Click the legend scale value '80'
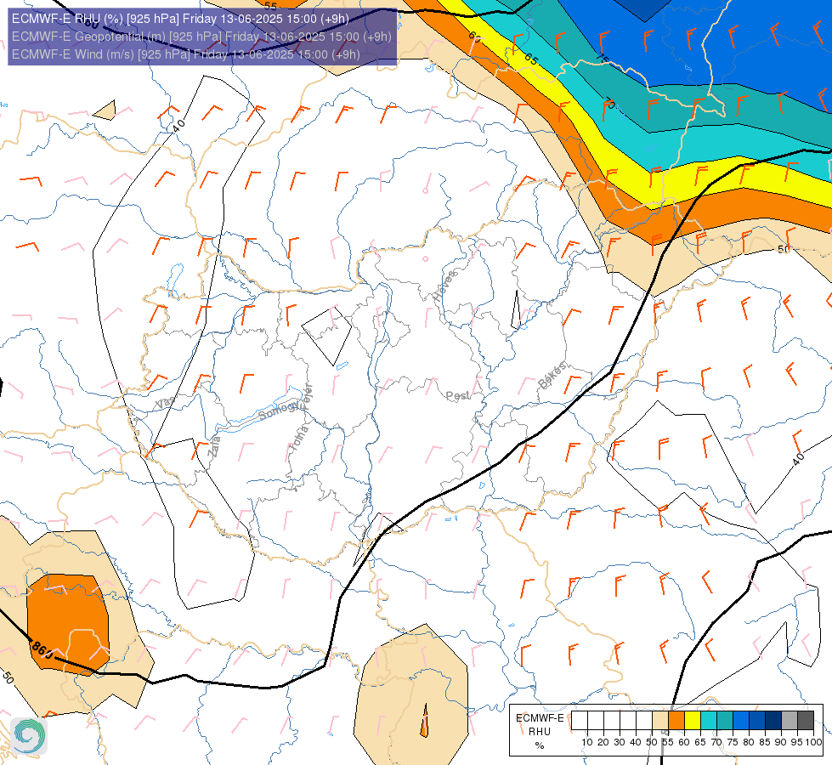 coord(749,742)
